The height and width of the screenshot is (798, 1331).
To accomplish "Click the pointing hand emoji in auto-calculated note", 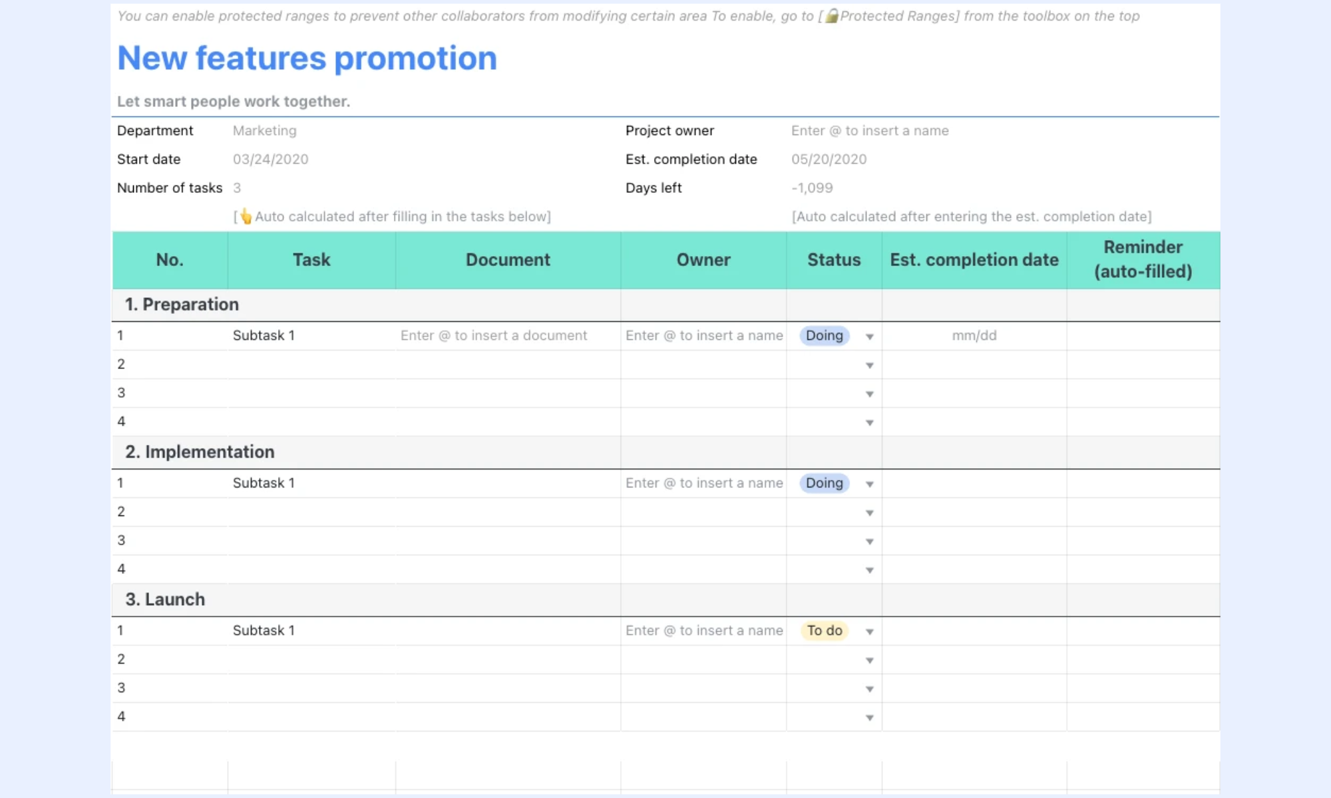I will point(246,216).
